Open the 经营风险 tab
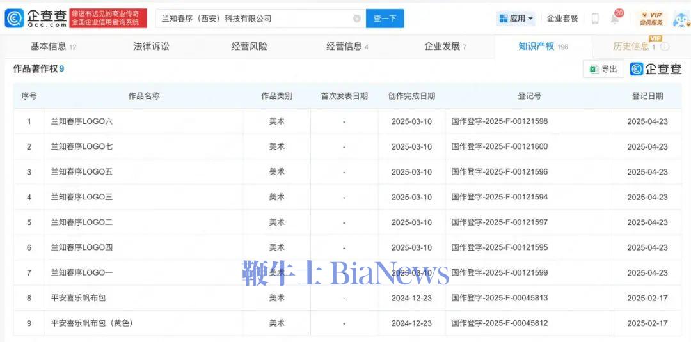Image resolution: width=691 pixels, height=342 pixels. [x=250, y=46]
